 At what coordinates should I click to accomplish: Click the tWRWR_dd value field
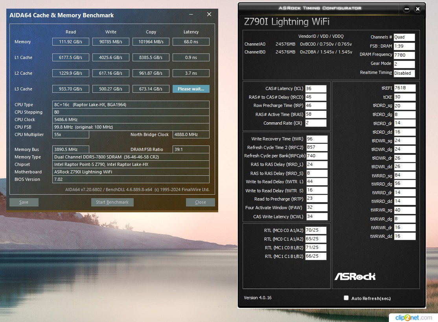point(405,236)
